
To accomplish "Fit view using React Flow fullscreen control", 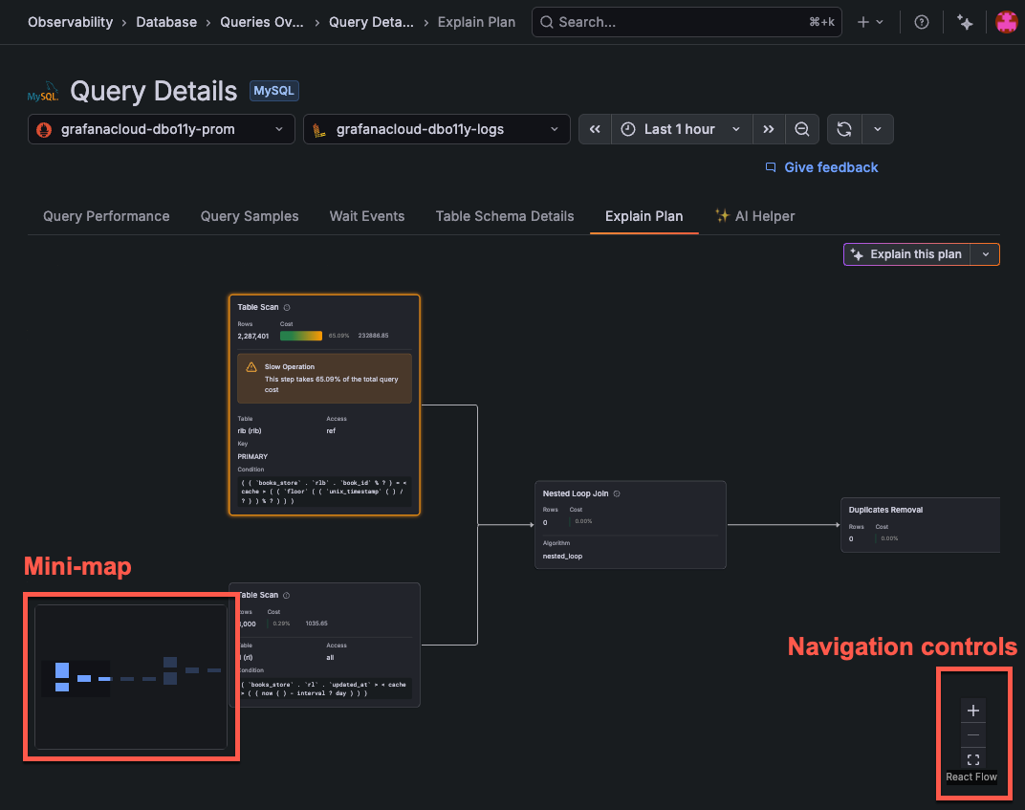I will (972, 760).
